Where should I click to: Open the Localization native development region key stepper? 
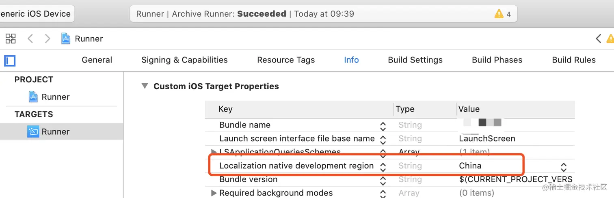[383, 167]
